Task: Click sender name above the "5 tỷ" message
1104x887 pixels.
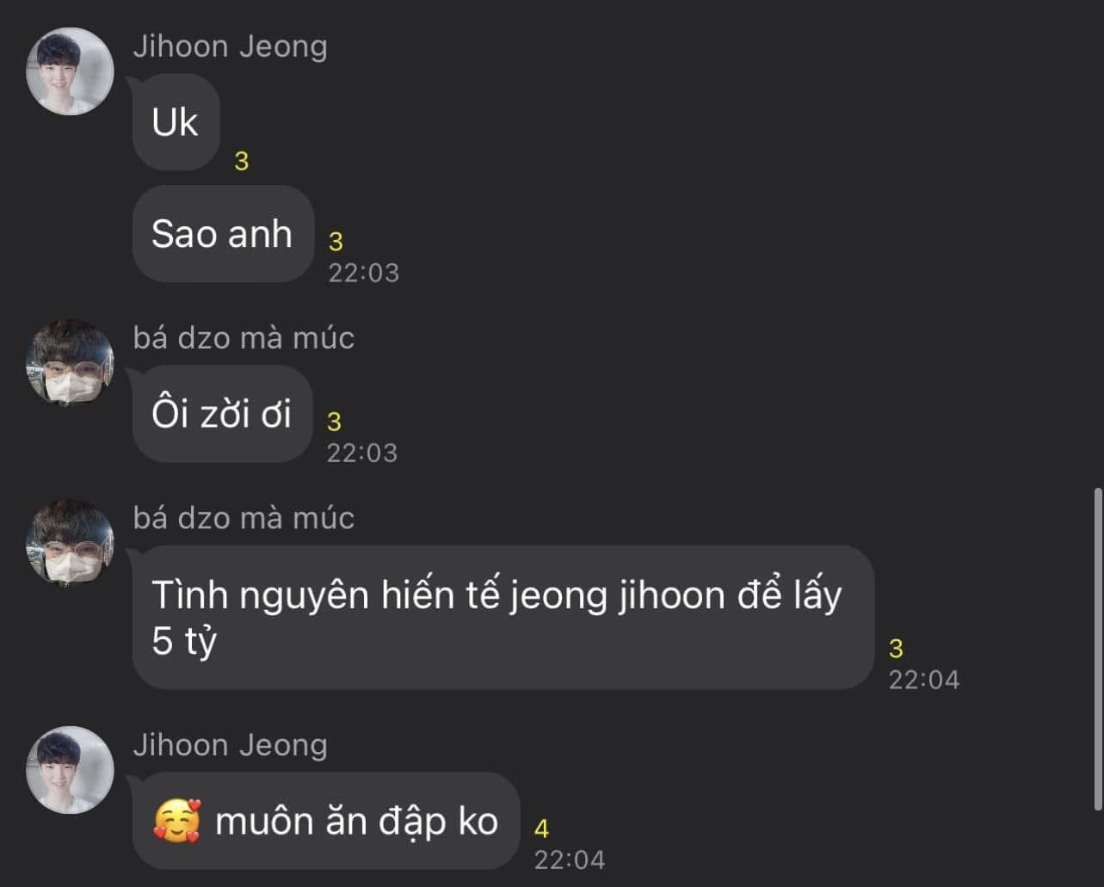Action: (244, 518)
